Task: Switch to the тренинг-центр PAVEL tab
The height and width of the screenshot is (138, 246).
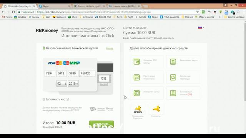Action: pos(124,6)
